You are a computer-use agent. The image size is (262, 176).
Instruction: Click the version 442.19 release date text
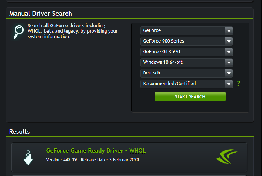pyautogui.click(x=93, y=160)
